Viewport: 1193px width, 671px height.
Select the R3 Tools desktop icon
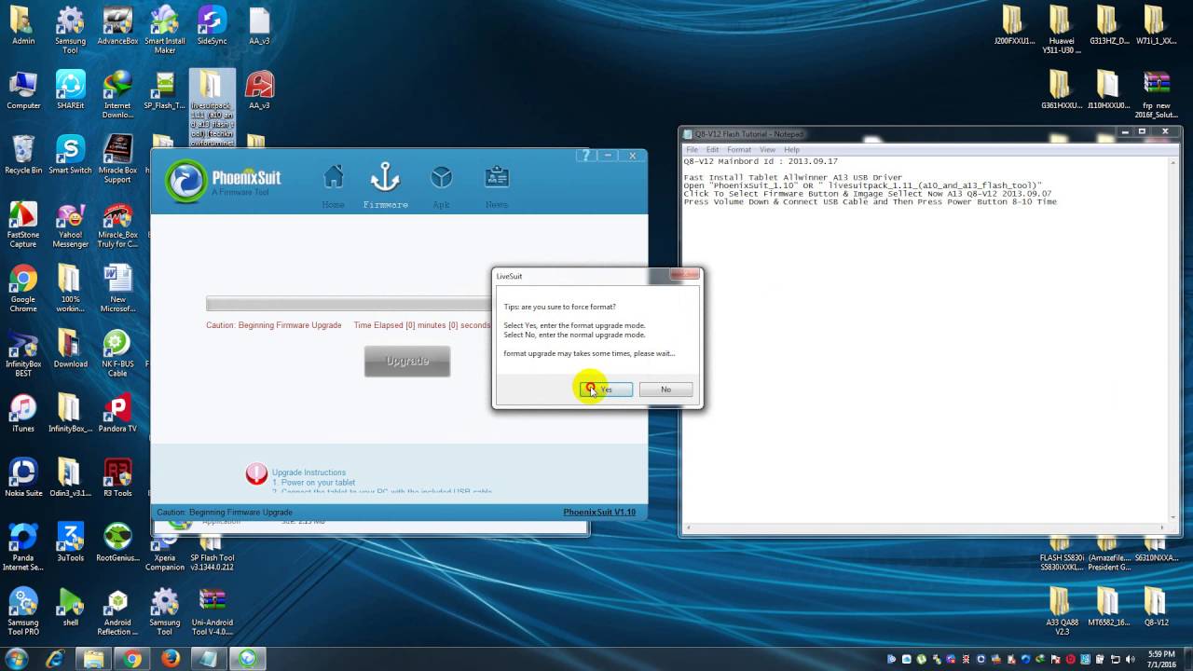pyautogui.click(x=117, y=476)
